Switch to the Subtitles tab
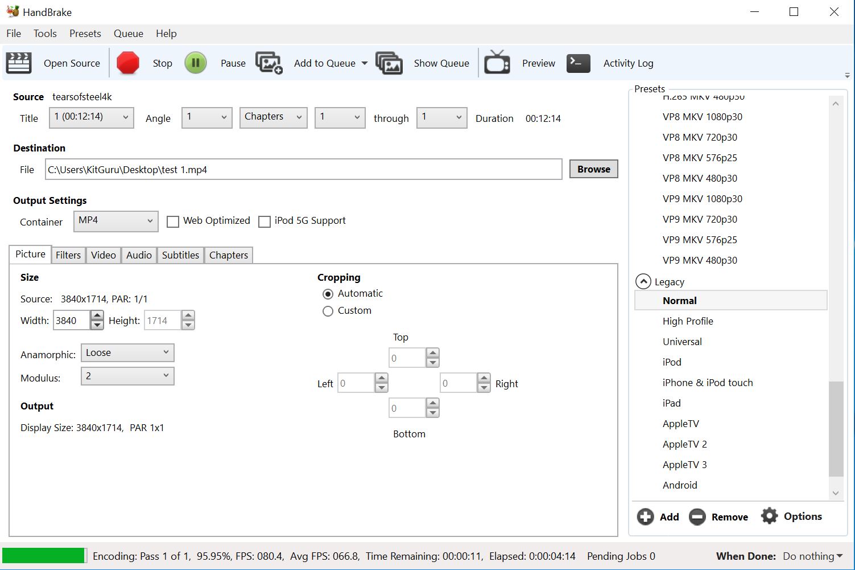 (180, 255)
